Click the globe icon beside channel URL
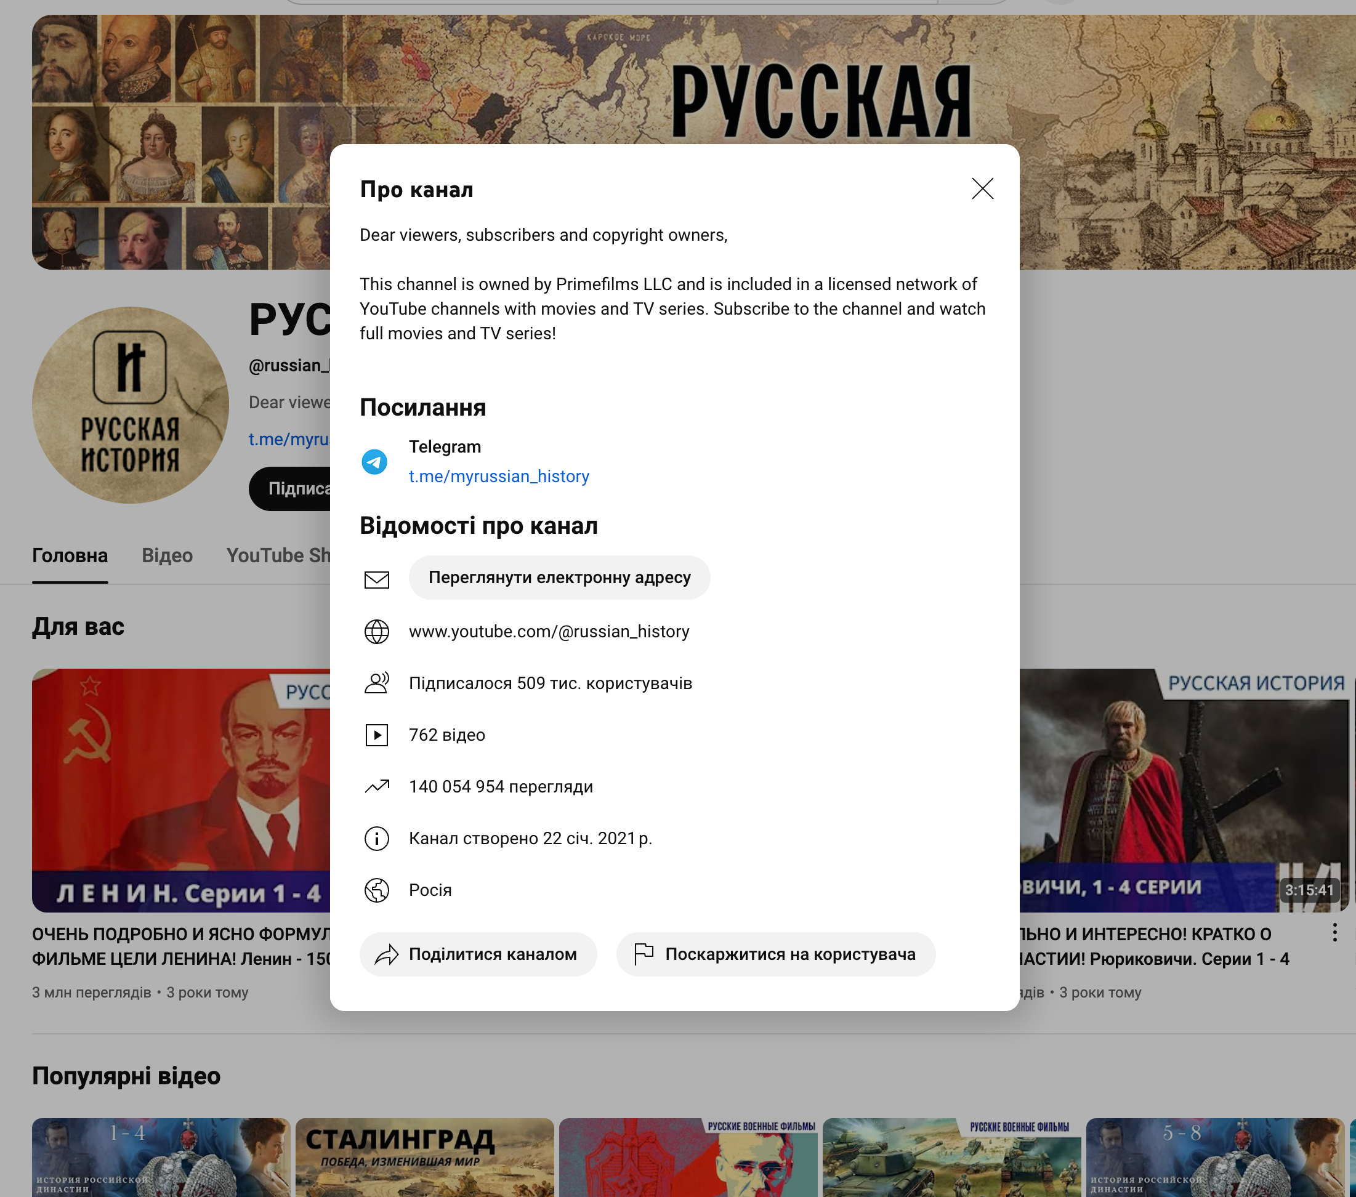 pyautogui.click(x=377, y=631)
